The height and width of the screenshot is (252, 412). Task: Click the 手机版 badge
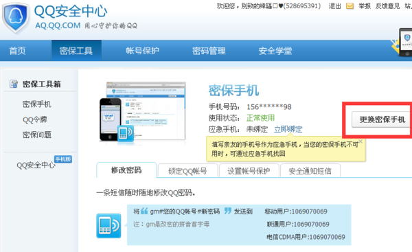point(63,159)
